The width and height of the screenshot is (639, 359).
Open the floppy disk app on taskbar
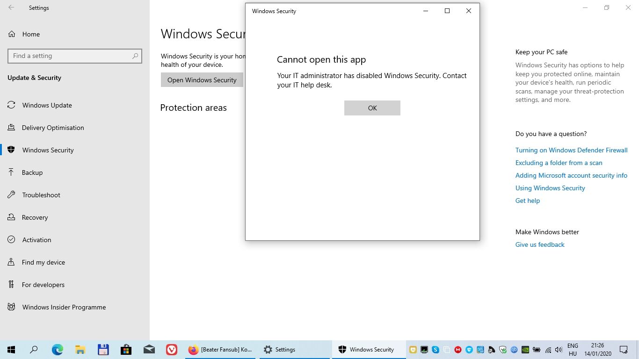103,350
